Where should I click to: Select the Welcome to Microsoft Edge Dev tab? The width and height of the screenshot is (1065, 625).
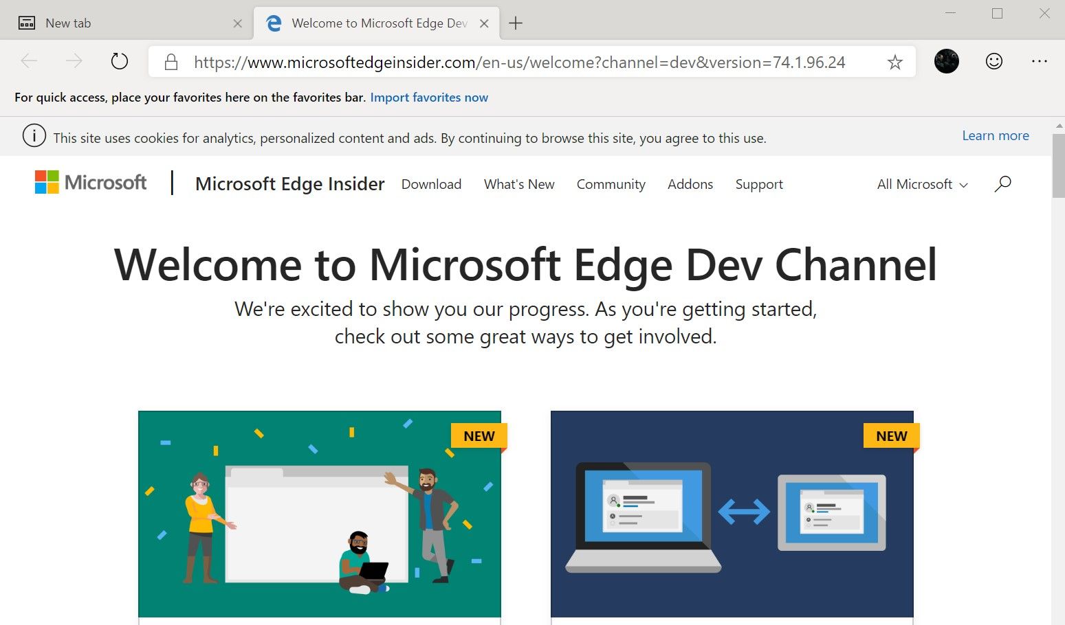376,23
